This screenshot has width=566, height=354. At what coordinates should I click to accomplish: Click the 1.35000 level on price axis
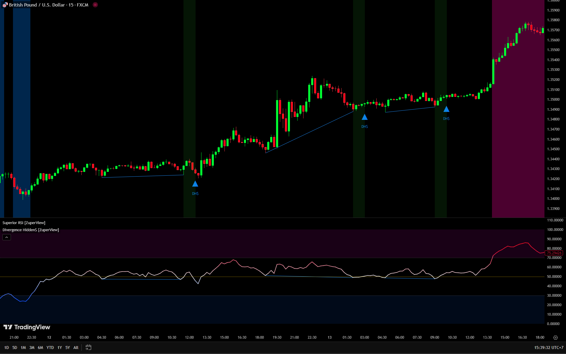553,99
